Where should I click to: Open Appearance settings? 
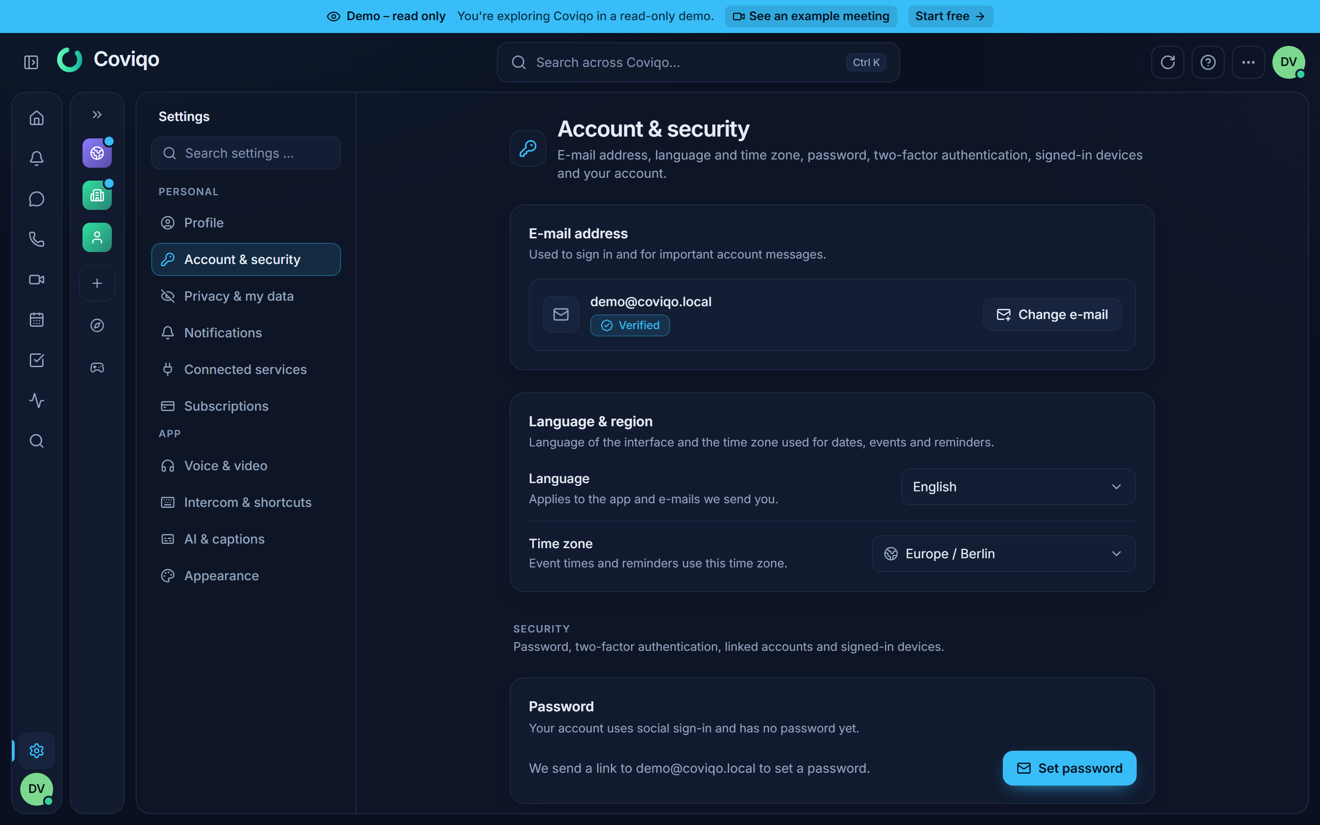[246, 576]
